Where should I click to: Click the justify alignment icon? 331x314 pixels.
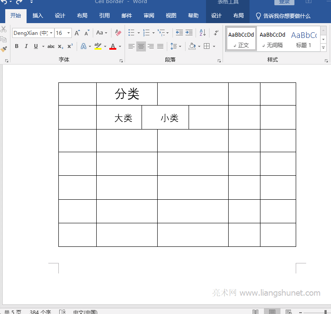[160, 46]
